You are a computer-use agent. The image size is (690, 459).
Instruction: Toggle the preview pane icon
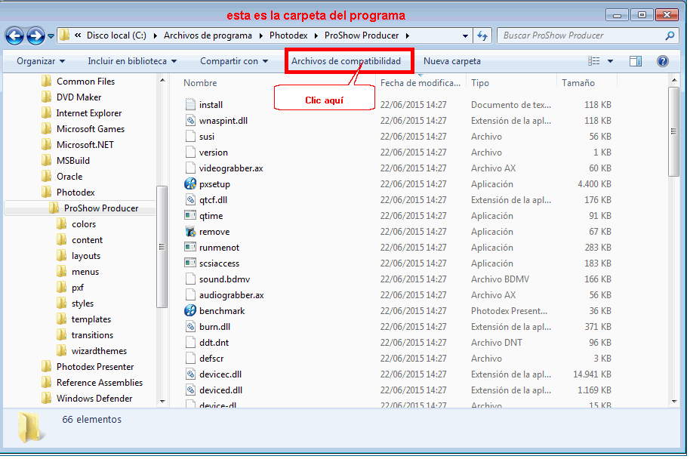click(636, 61)
